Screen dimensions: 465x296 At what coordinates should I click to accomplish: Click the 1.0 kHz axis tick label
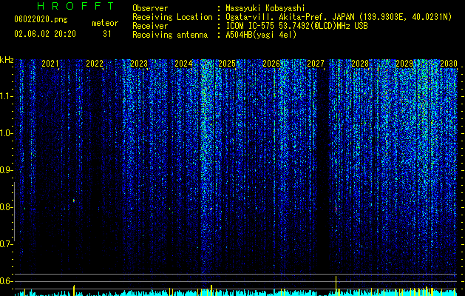7,133
